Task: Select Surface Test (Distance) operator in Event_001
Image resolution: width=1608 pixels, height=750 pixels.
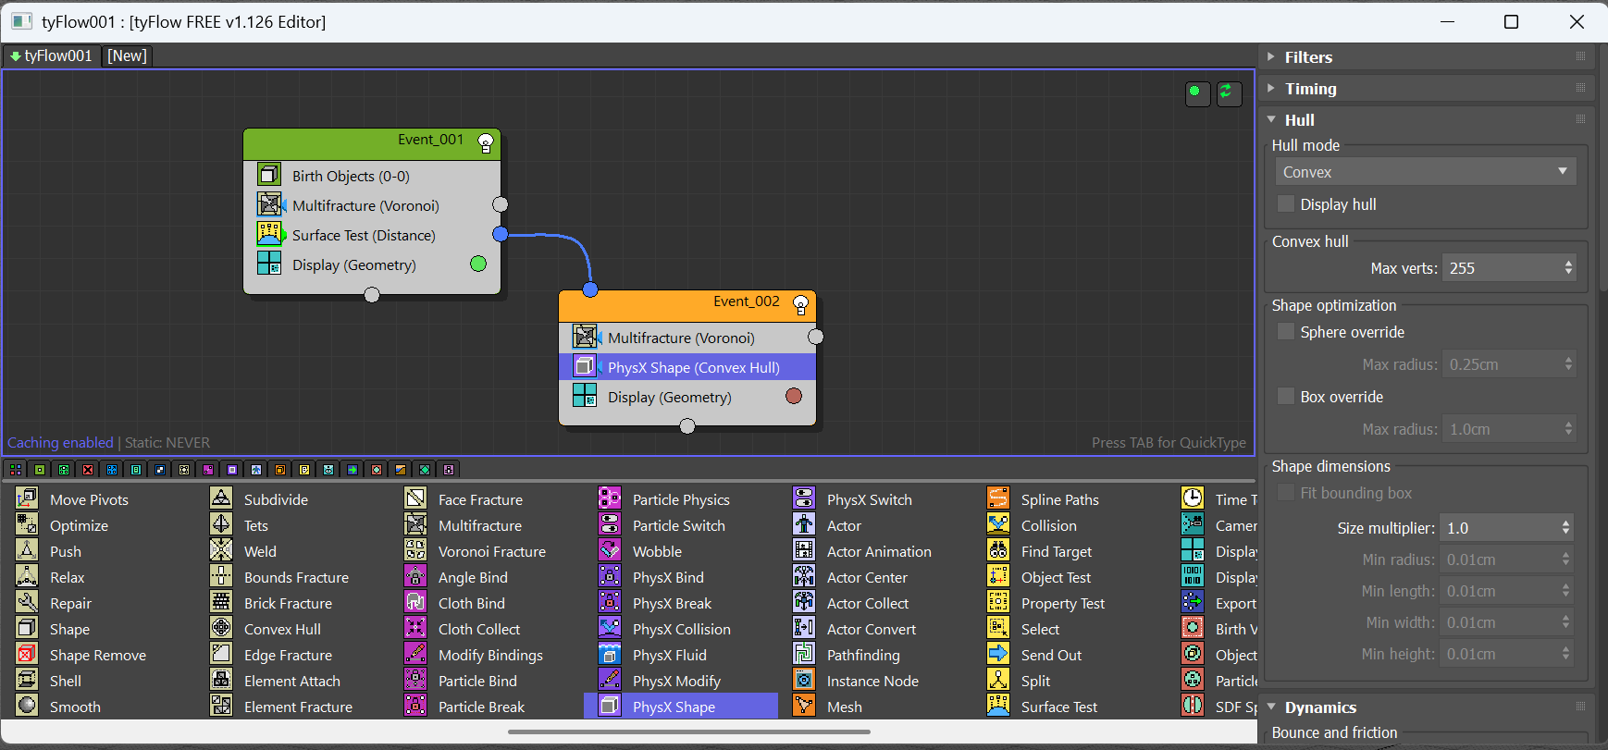Action: pyautogui.click(x=372, y=235)
